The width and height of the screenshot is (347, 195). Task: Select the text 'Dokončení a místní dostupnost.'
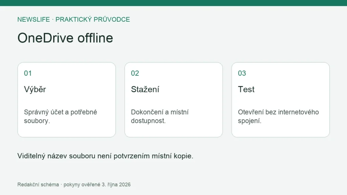[160, 116]
